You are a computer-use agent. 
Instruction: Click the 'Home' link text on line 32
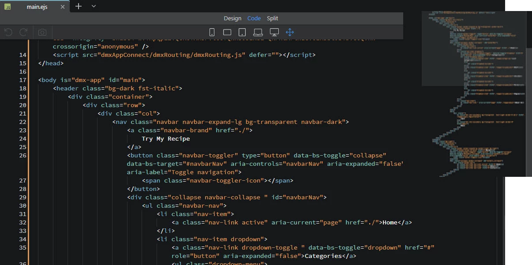pos(390,222)
